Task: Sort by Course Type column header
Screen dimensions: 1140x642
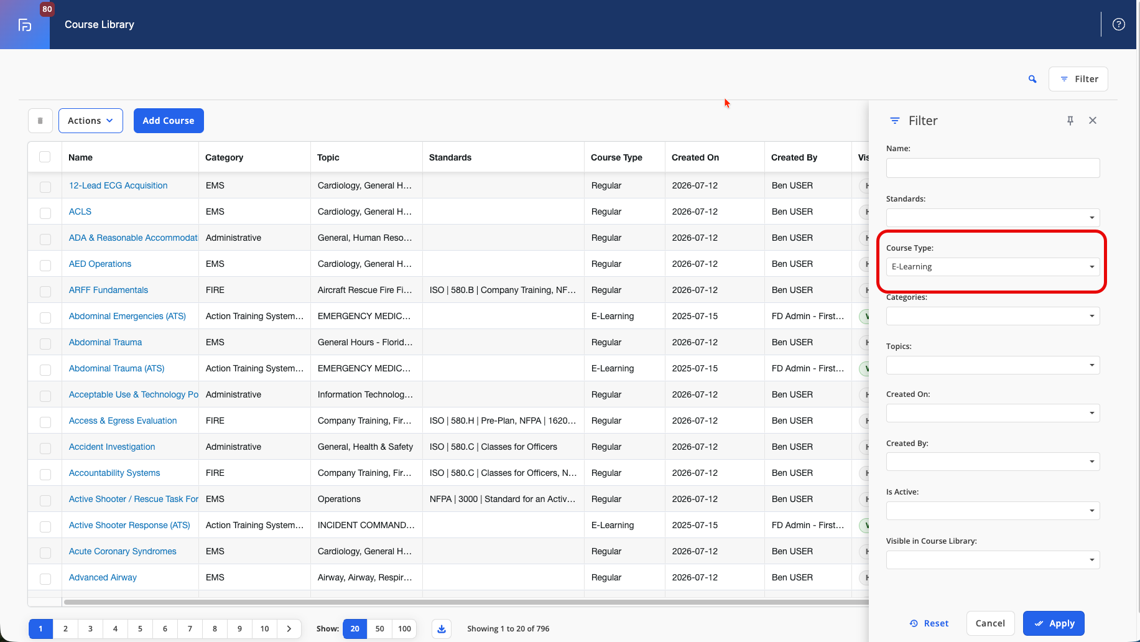Action: [x=616, y=157]
